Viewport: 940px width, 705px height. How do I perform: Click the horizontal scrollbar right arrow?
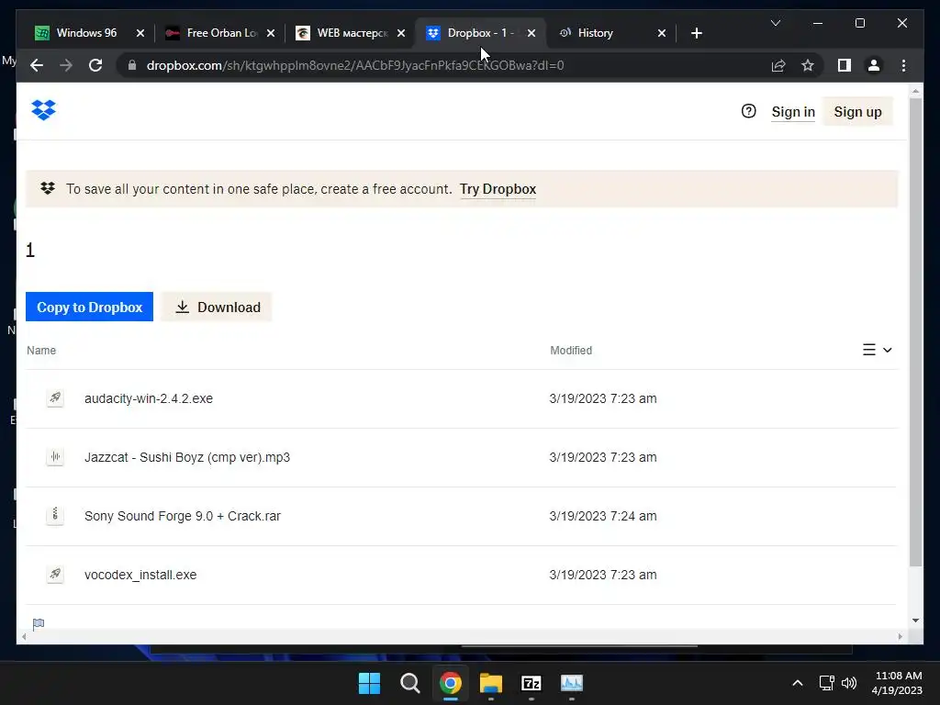click(900, 637)
